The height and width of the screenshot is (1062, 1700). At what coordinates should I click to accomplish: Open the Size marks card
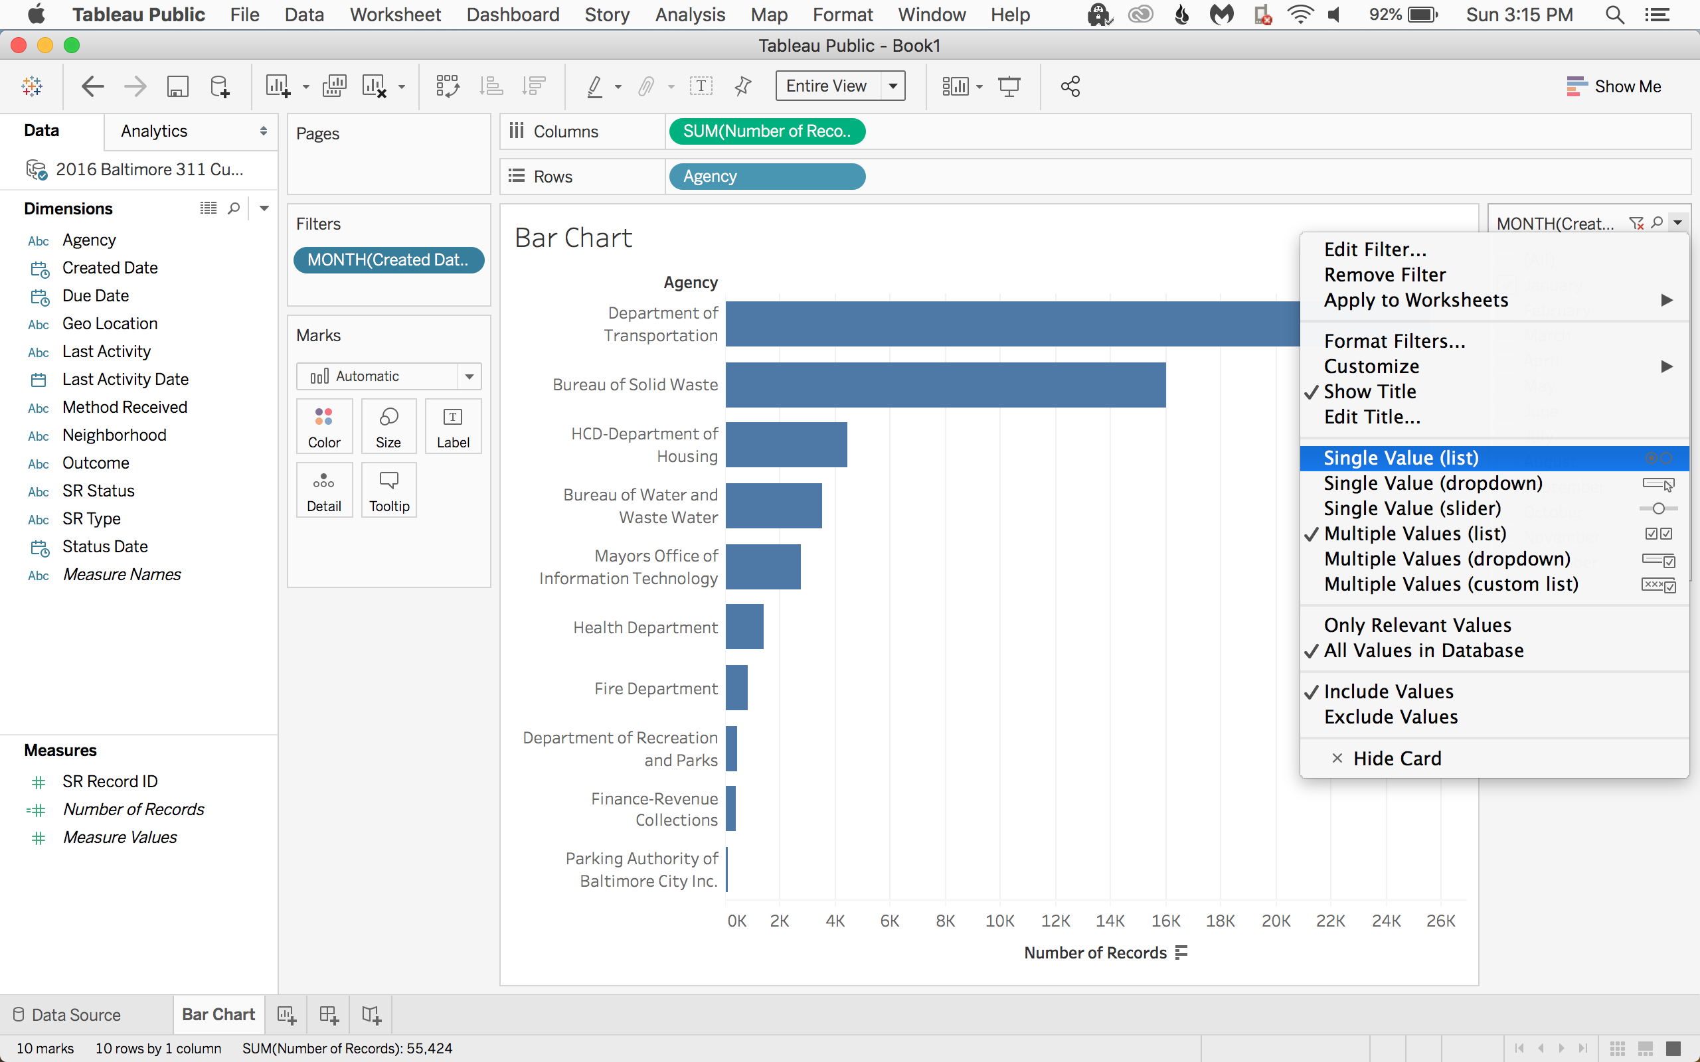(x=388, y=426)
